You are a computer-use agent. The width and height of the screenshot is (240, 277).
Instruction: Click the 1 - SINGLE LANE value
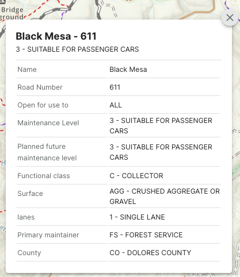(x=137, y=217)
